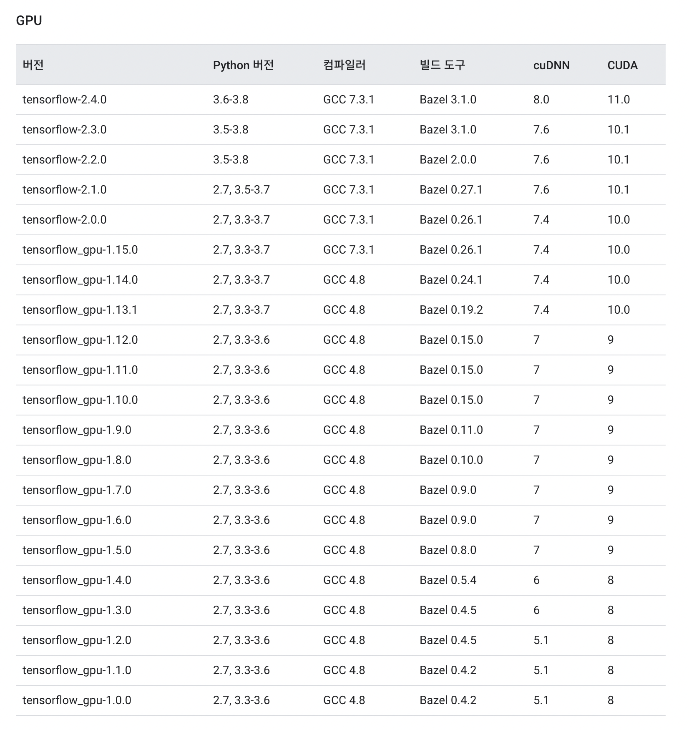Click the Bazel 0.19.2 cell
The image size is (689, 730).
451,310
